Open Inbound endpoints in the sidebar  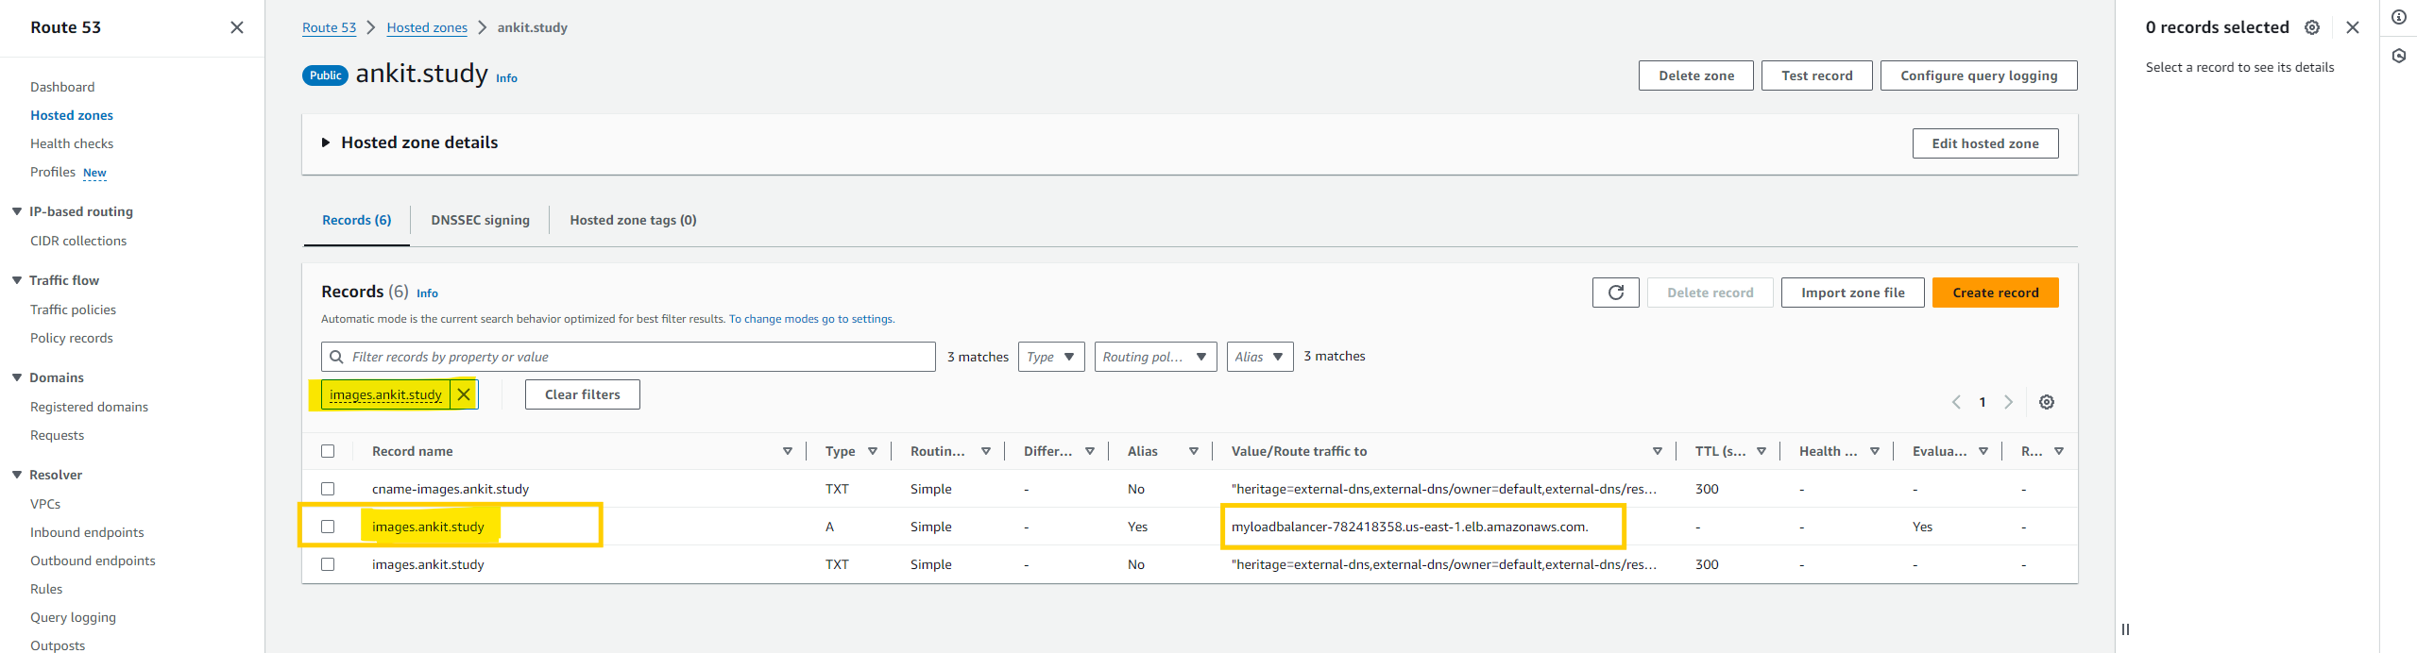click(87, 532)
